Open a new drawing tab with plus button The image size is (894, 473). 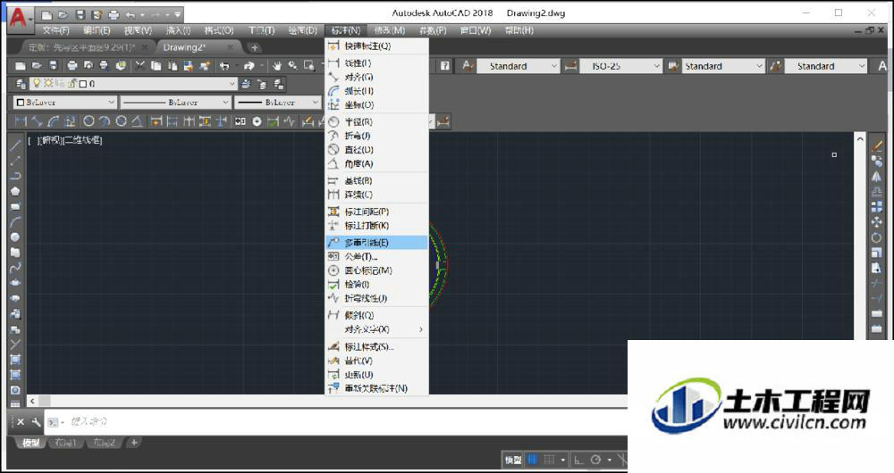point(254,47)
